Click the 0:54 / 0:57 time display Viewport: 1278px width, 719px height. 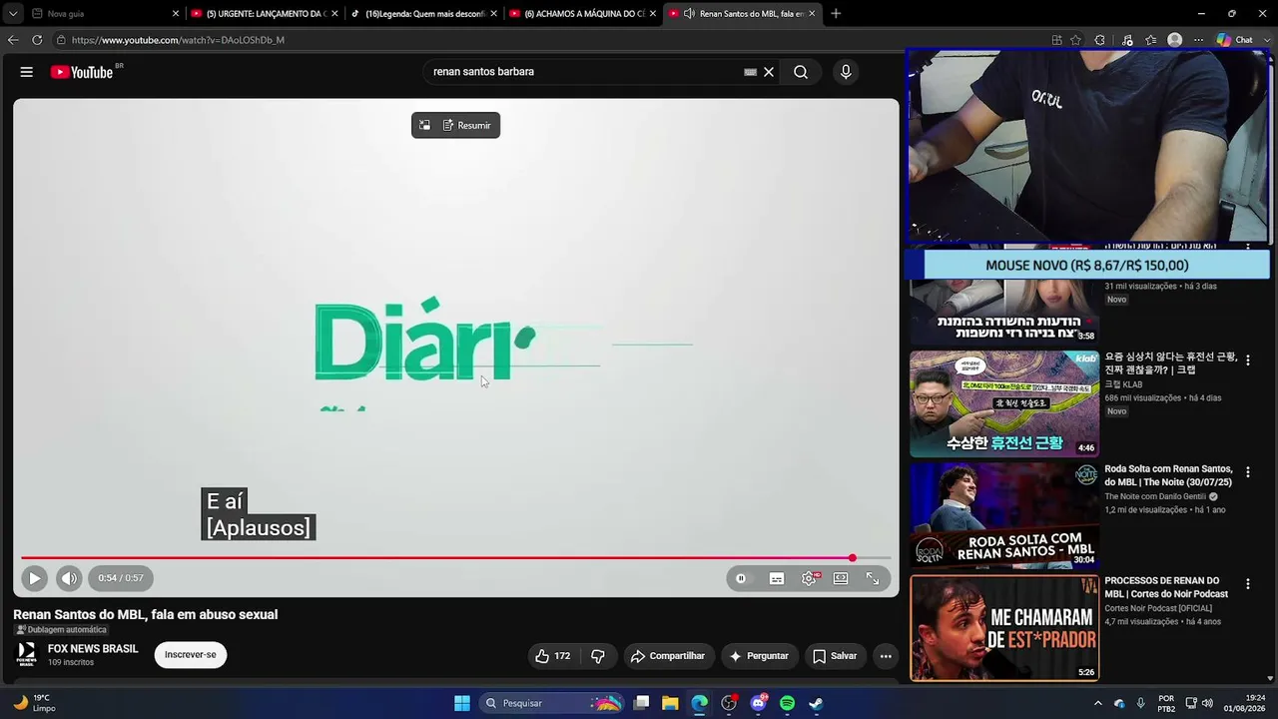tap(121, 578)
